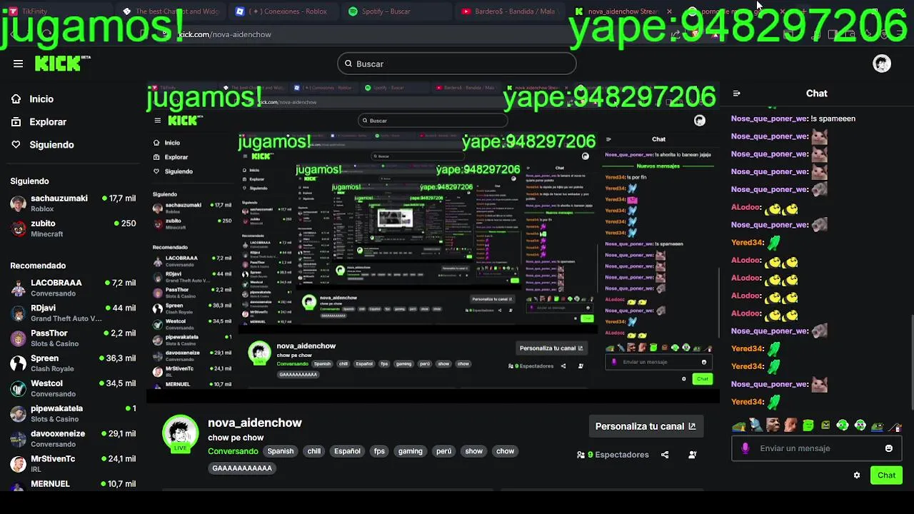Click the 9 Espectadores viewer count
The image size is (914, 514).
(613, 455)
